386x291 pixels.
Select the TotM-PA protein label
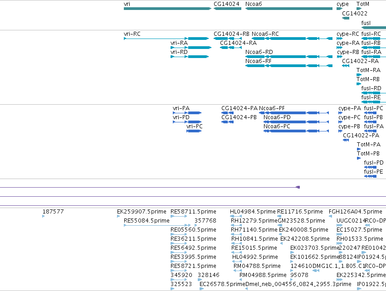tap(369, 145)
